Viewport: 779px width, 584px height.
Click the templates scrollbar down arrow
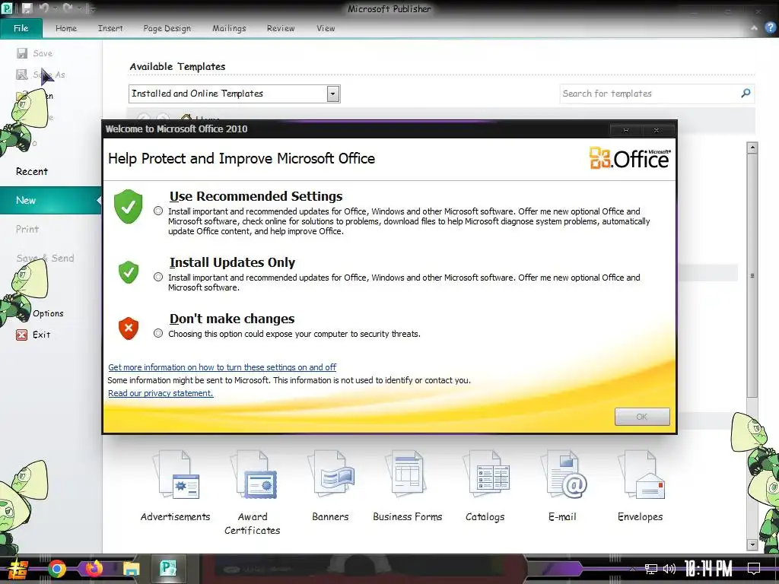(752, 544)
